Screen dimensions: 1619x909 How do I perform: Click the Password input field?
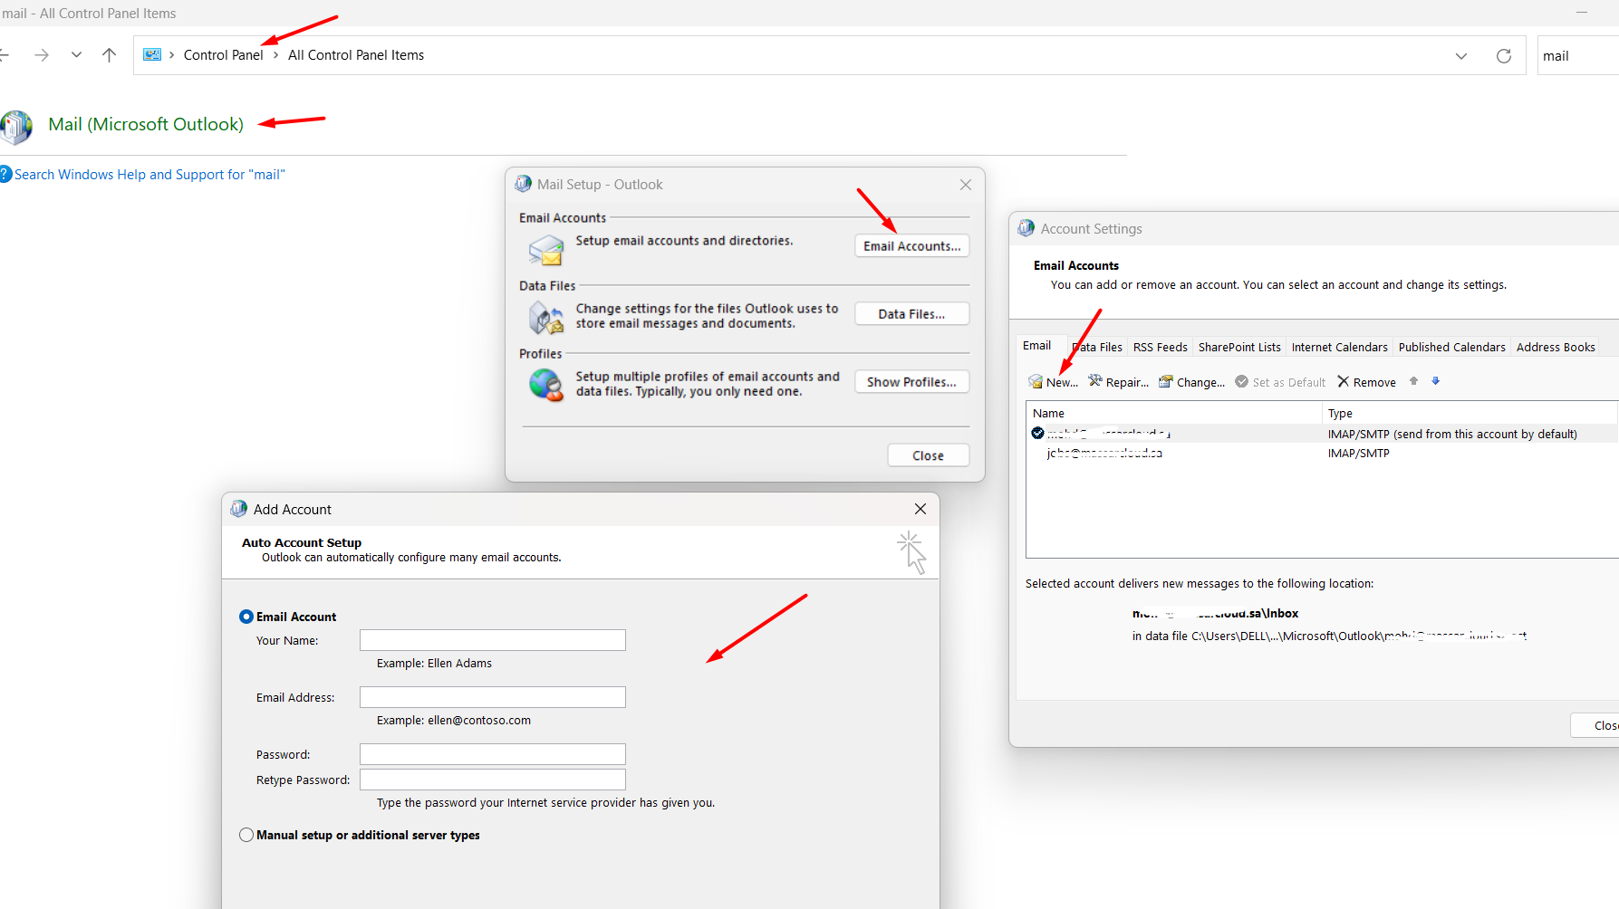pos(493,754)
